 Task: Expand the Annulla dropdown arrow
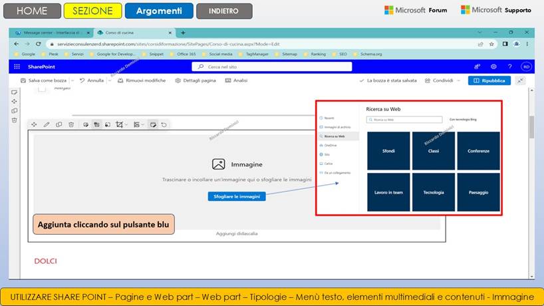pos(110,80)
